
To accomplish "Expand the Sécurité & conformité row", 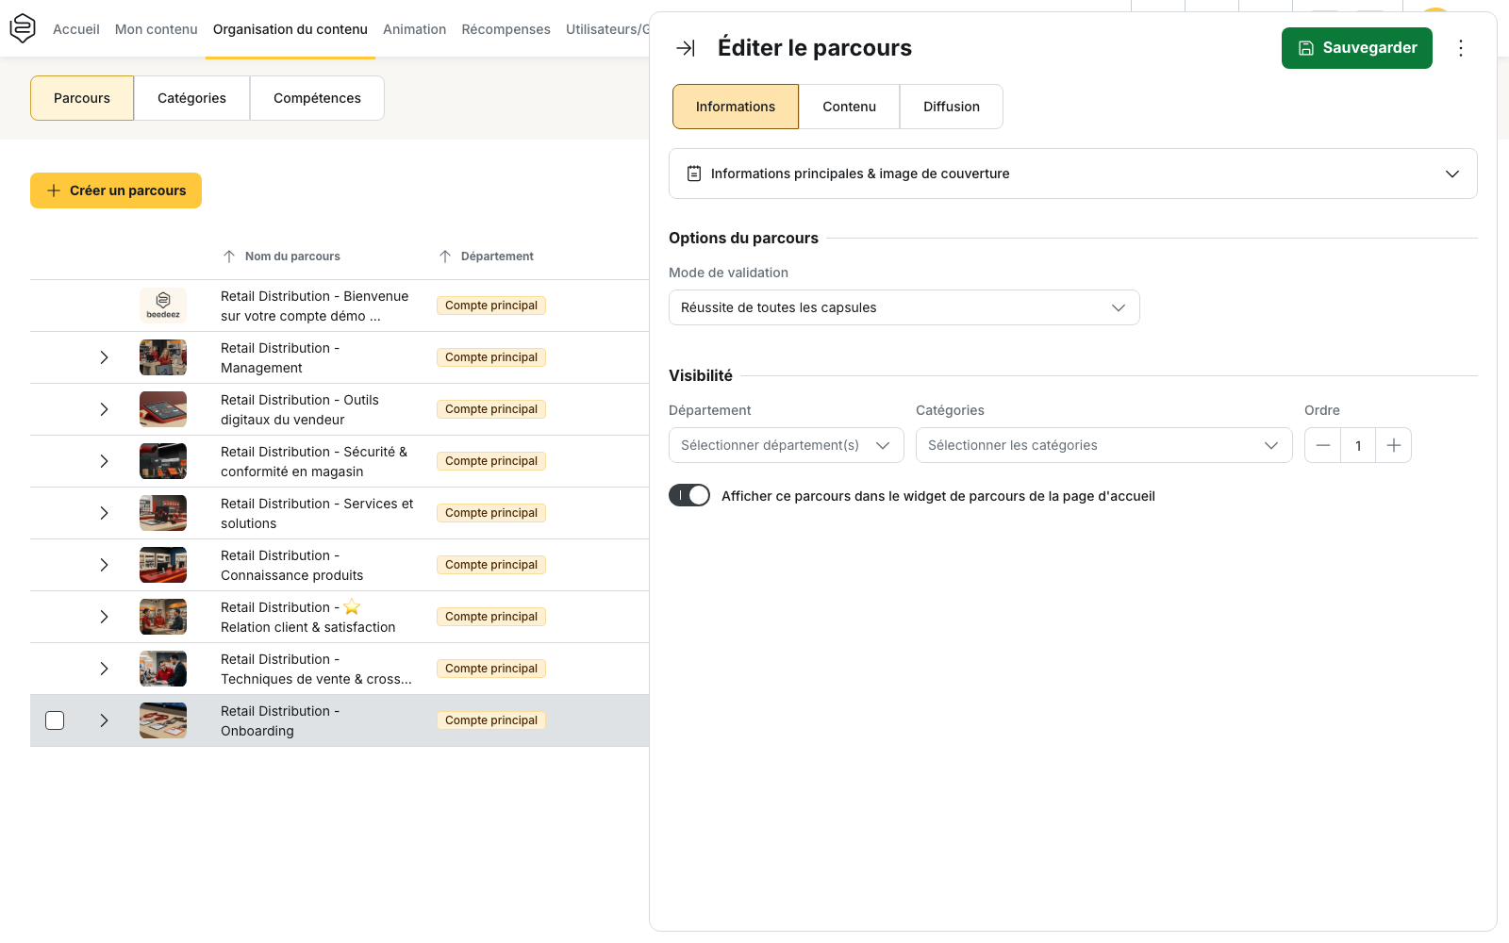I will [104, 461].
